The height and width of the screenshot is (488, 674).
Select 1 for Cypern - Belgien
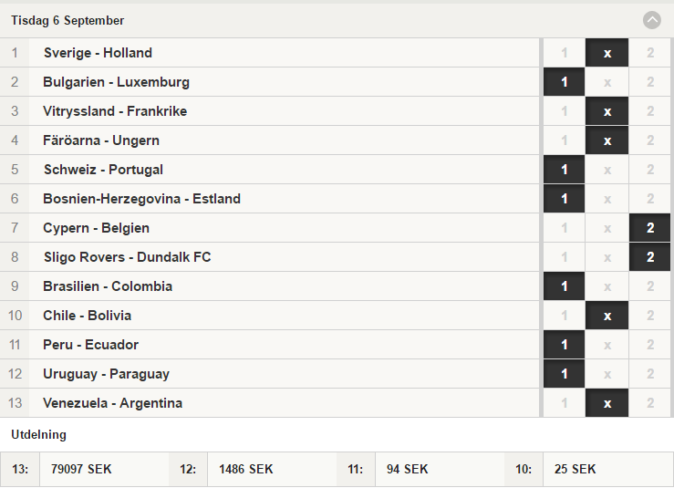pos(564,228)
